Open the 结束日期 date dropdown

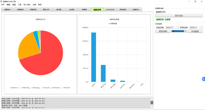click(x=201, y=28)
